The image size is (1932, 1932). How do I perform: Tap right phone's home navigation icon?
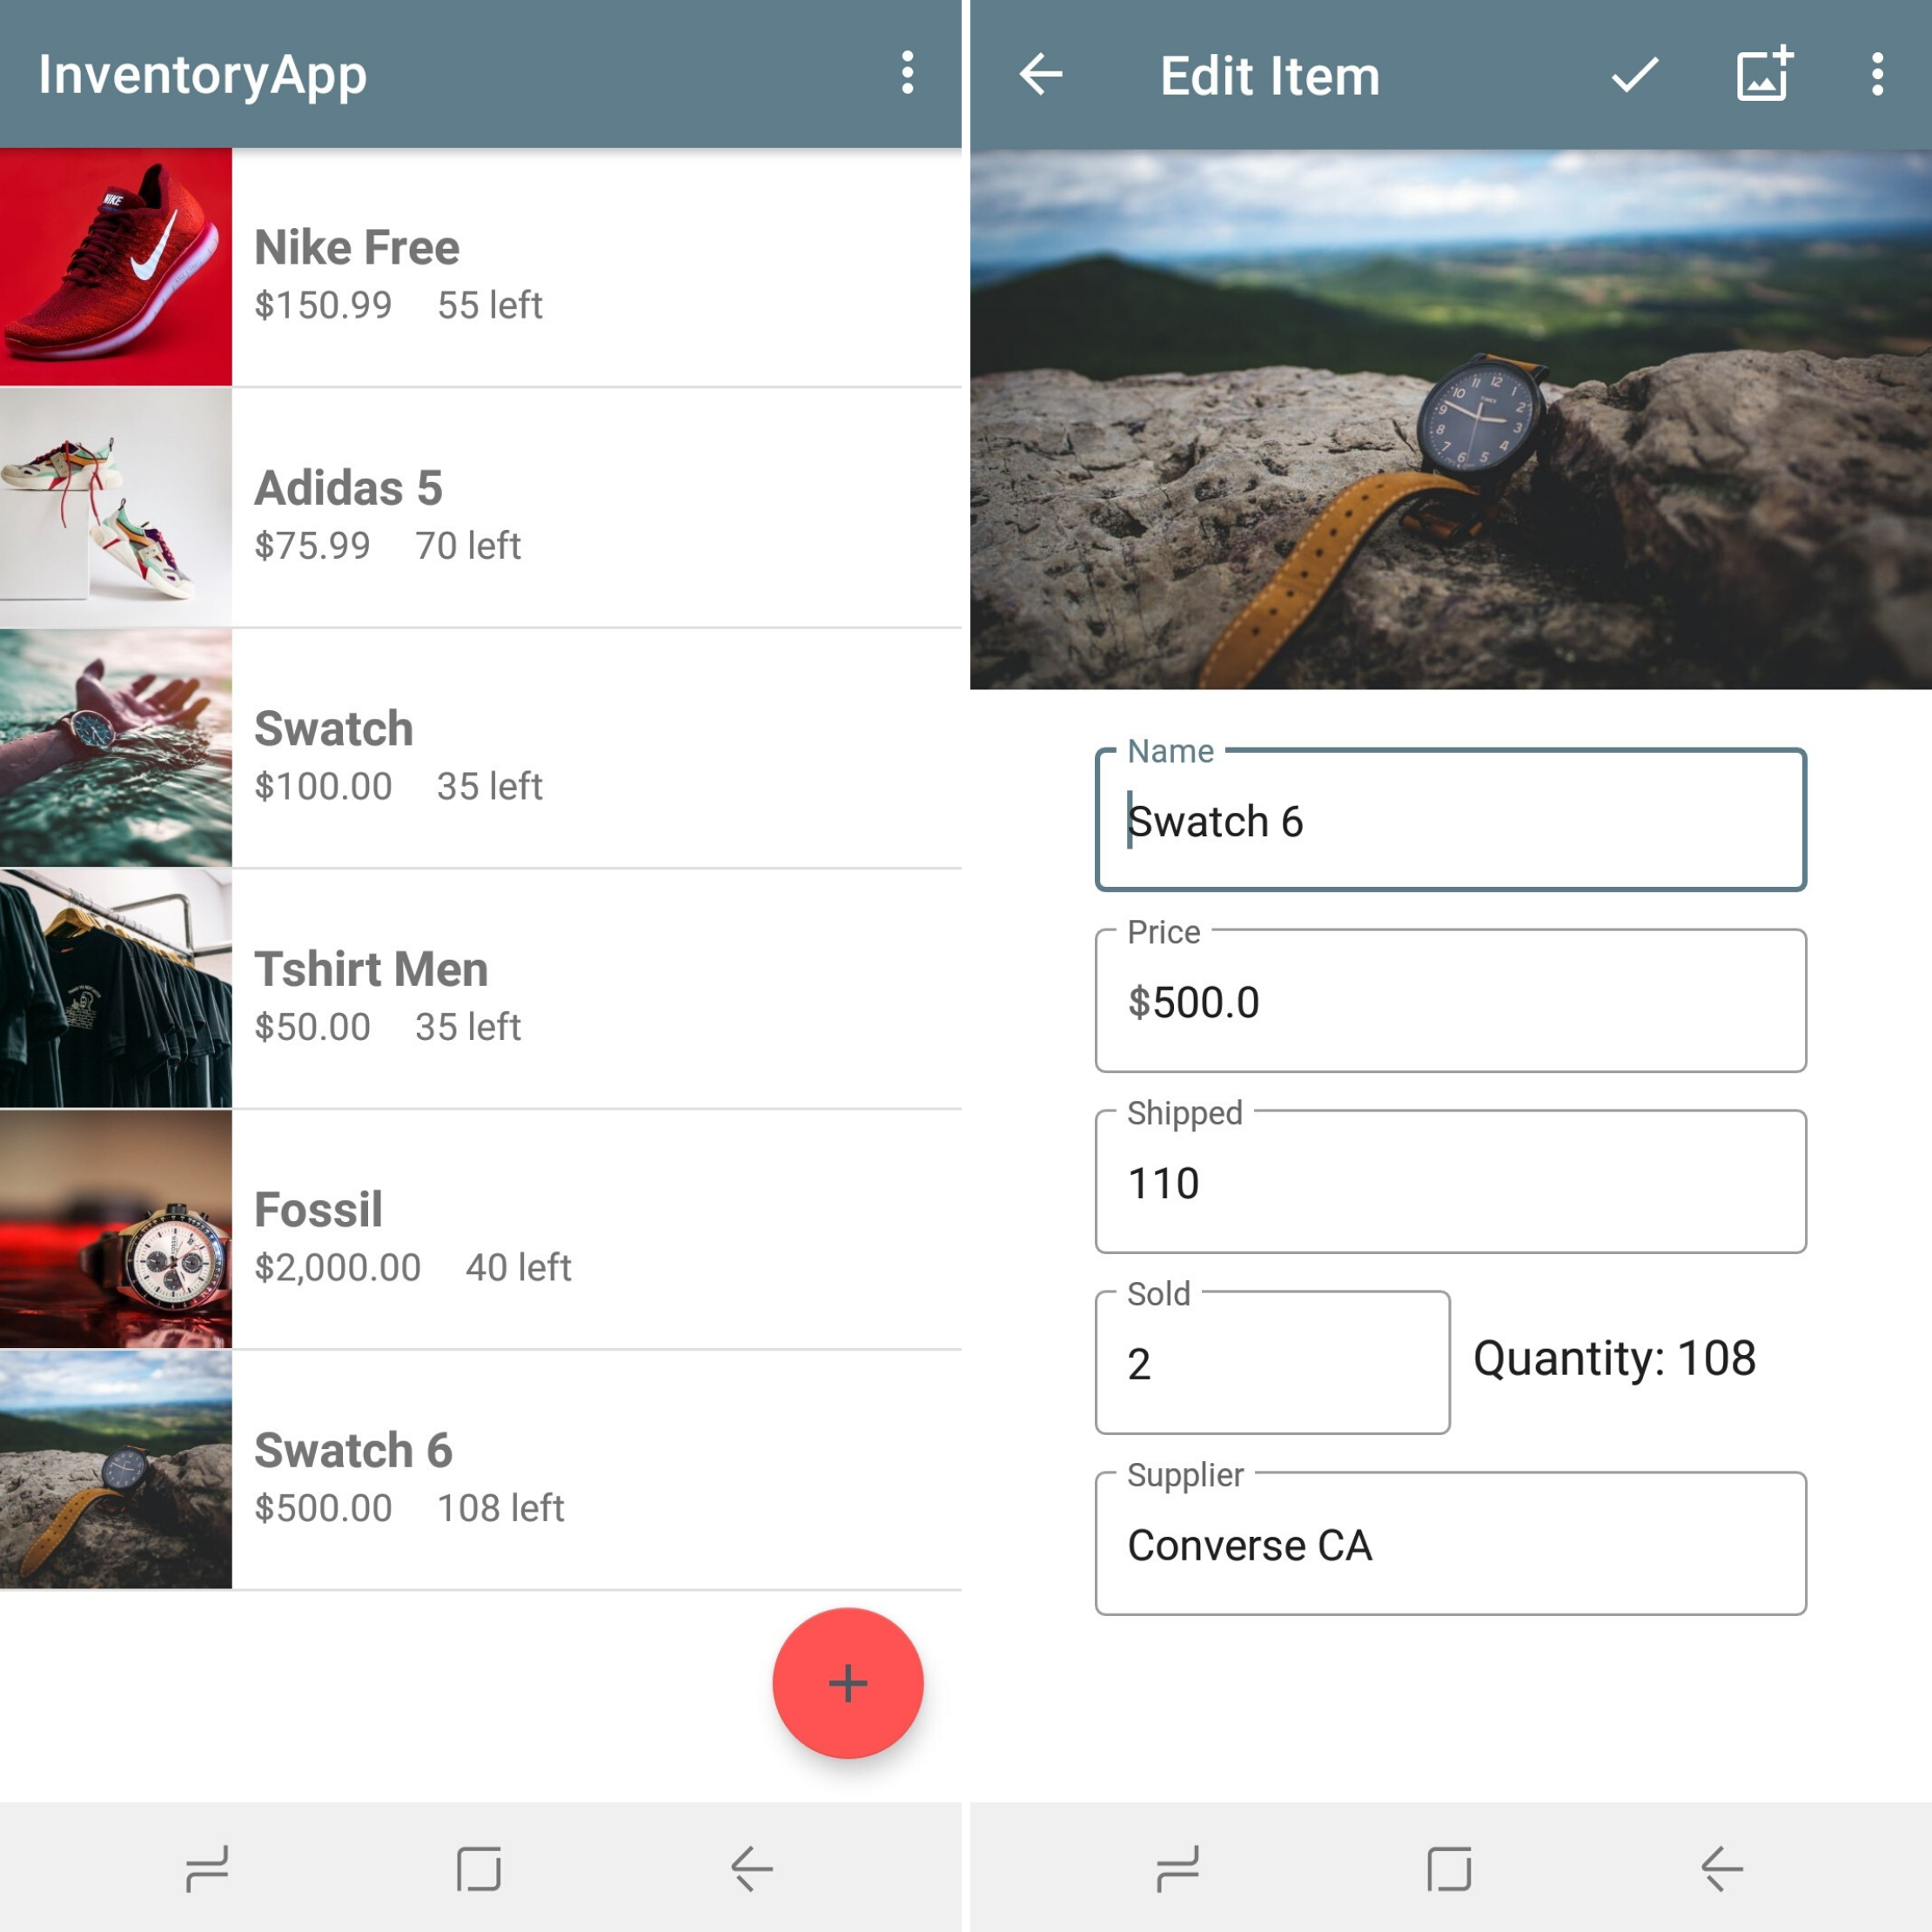coord(1449,1868)
